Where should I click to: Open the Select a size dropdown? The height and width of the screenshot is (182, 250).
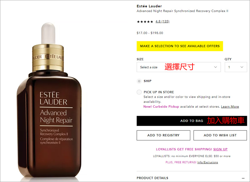178,67
